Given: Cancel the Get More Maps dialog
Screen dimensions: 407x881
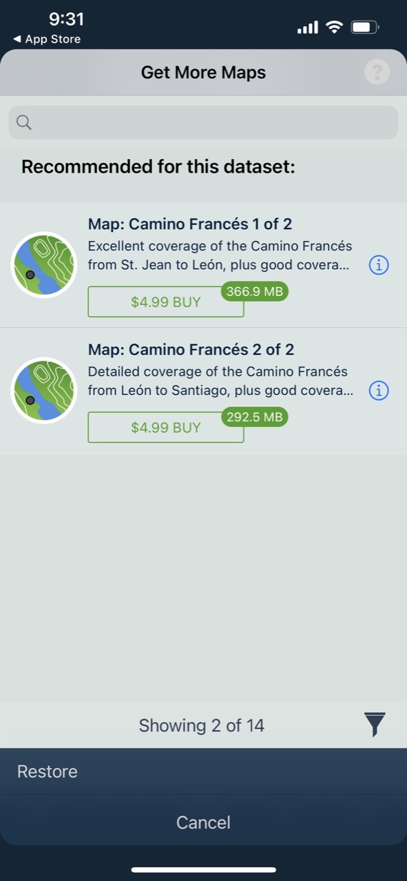Looking at the screenshot, I should 203,822.
